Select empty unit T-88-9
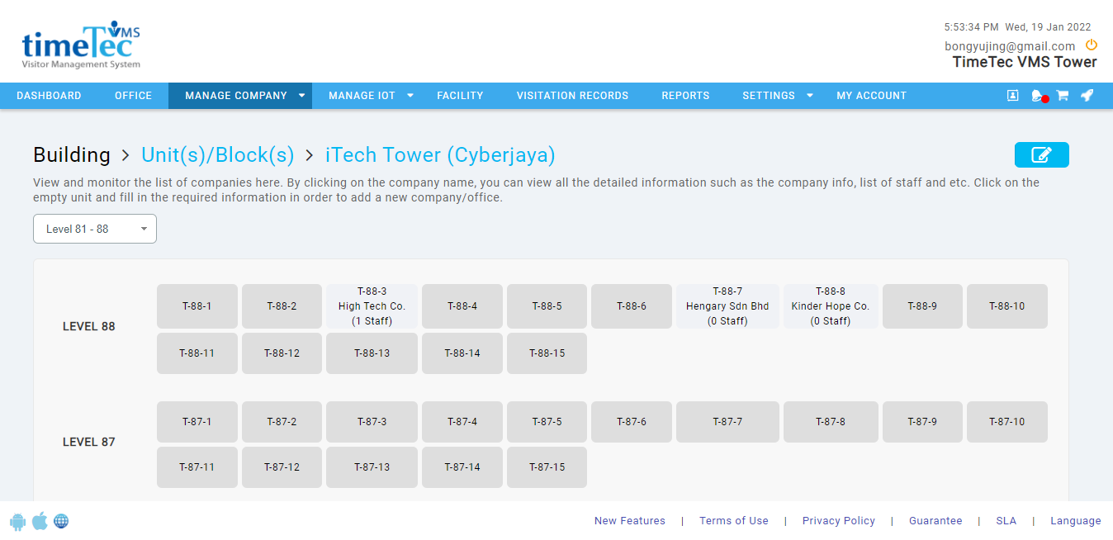Viewport: 1113px width, 540px height. click(x=922, y=306)
